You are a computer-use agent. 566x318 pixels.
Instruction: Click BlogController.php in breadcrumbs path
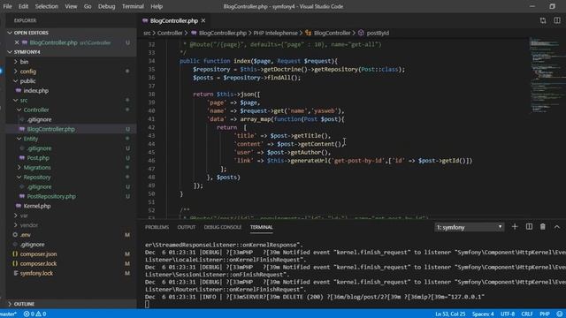coord(222,33)
